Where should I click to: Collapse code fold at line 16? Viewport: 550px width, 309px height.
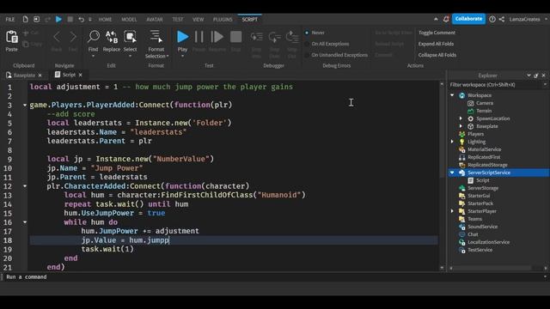(25, 222)
